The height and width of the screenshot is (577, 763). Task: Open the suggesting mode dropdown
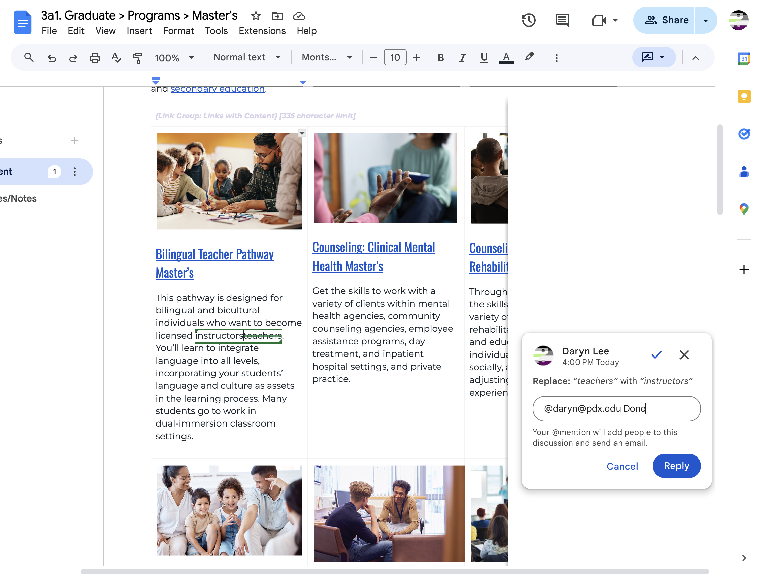[x=653, y=57]
